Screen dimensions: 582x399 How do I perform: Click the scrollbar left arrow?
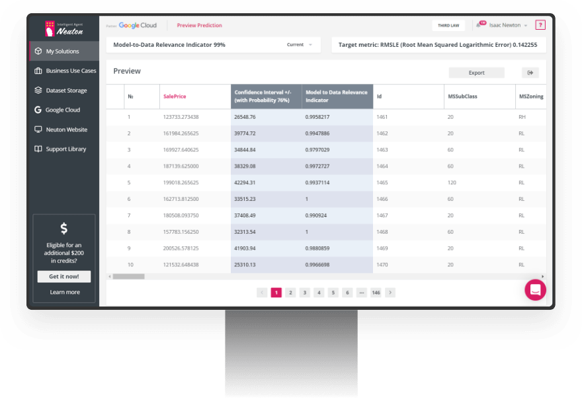point(110,277)
